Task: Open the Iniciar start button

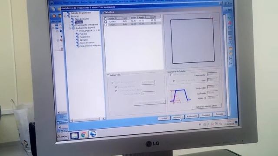Action: tap(63, 136)
